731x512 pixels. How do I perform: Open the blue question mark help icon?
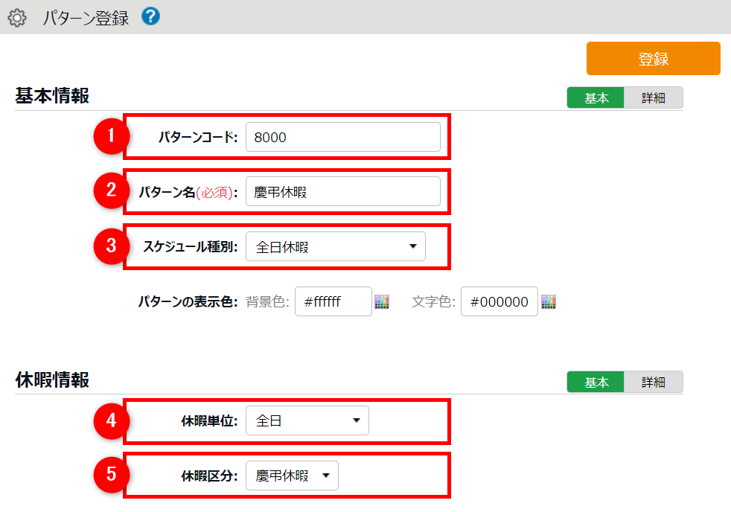[150, 16]
